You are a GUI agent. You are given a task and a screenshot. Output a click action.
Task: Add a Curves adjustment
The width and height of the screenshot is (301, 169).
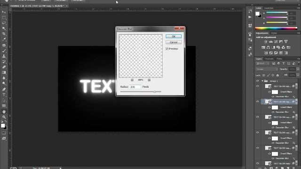click(x=276, y=42)
